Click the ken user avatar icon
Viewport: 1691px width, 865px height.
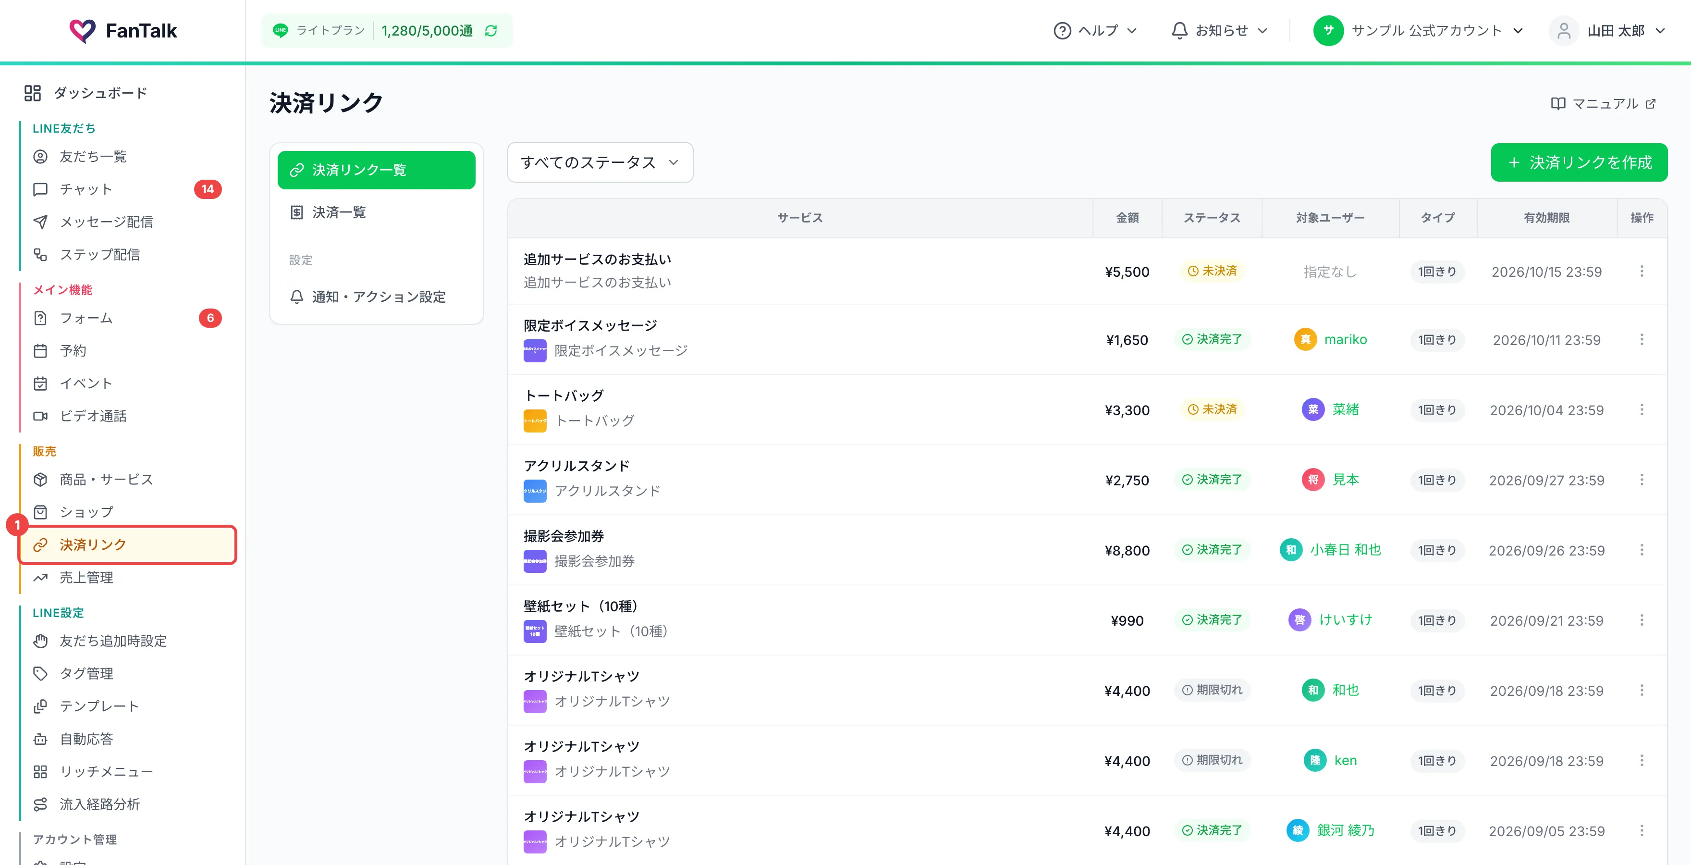click(x=1315, y=761)
